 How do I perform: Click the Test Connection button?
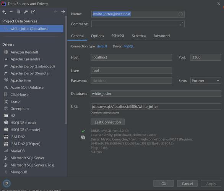pyautogui.click(x=107, y=122)
